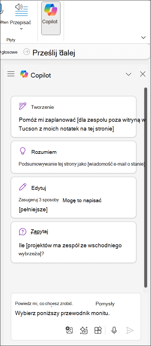Click the add image icon
The height and width of the screenshot is (346, 151).
click(70, 330)
